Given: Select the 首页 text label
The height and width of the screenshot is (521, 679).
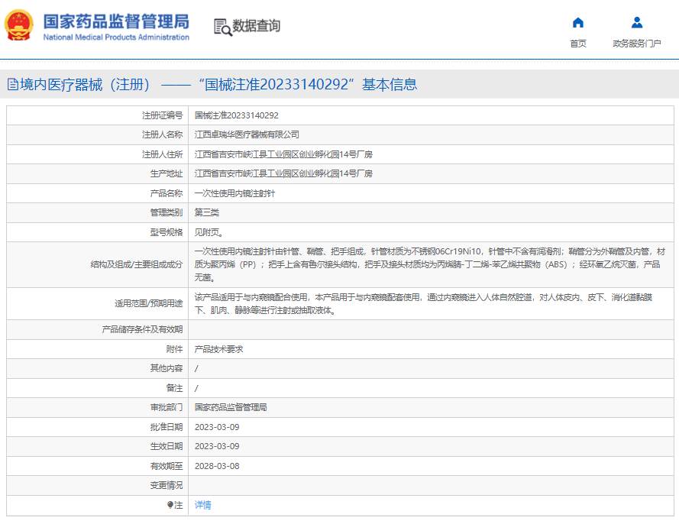Looking at the screenshot, I should 577,44.
